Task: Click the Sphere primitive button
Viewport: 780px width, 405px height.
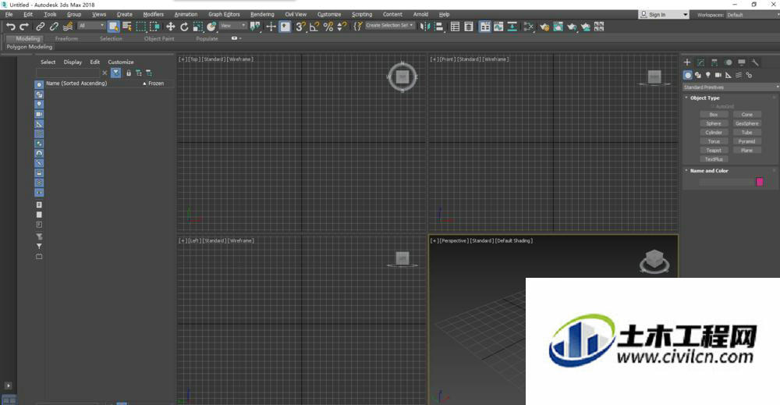Action: pyautogui.click(x=714, y=123)
